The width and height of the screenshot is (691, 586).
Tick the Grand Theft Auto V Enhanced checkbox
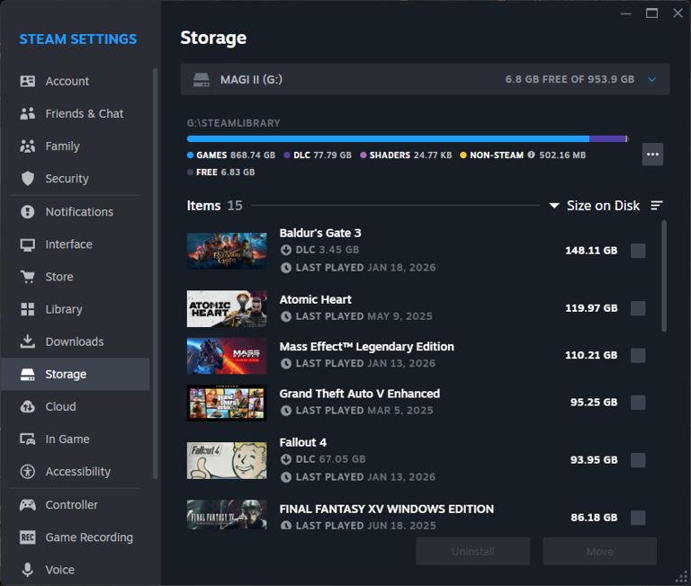point(638,403)
